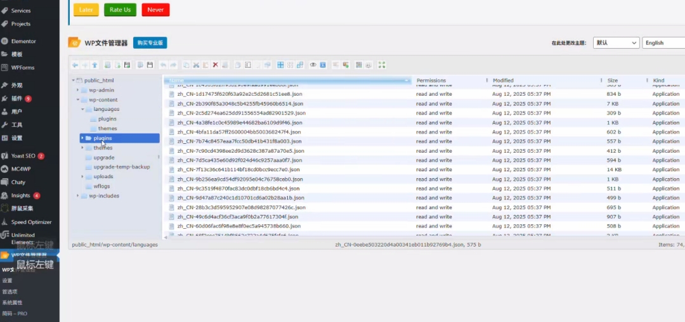This screenshot has width=685, height=322.
Task: Select file zh_CN-2b390f85a3048c5b4255fb45960b6514.json
Action: click(x=240, y=104)
